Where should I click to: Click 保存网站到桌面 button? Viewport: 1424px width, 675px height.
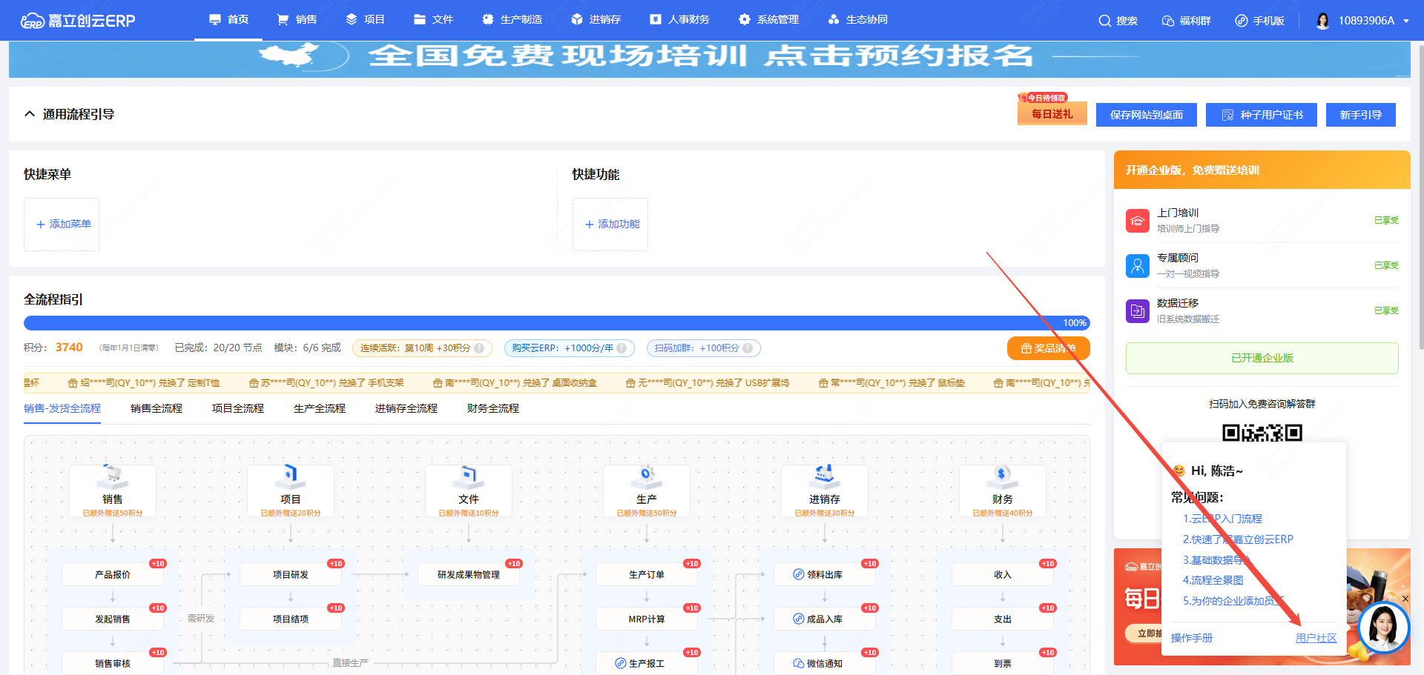pos(1146,115)
